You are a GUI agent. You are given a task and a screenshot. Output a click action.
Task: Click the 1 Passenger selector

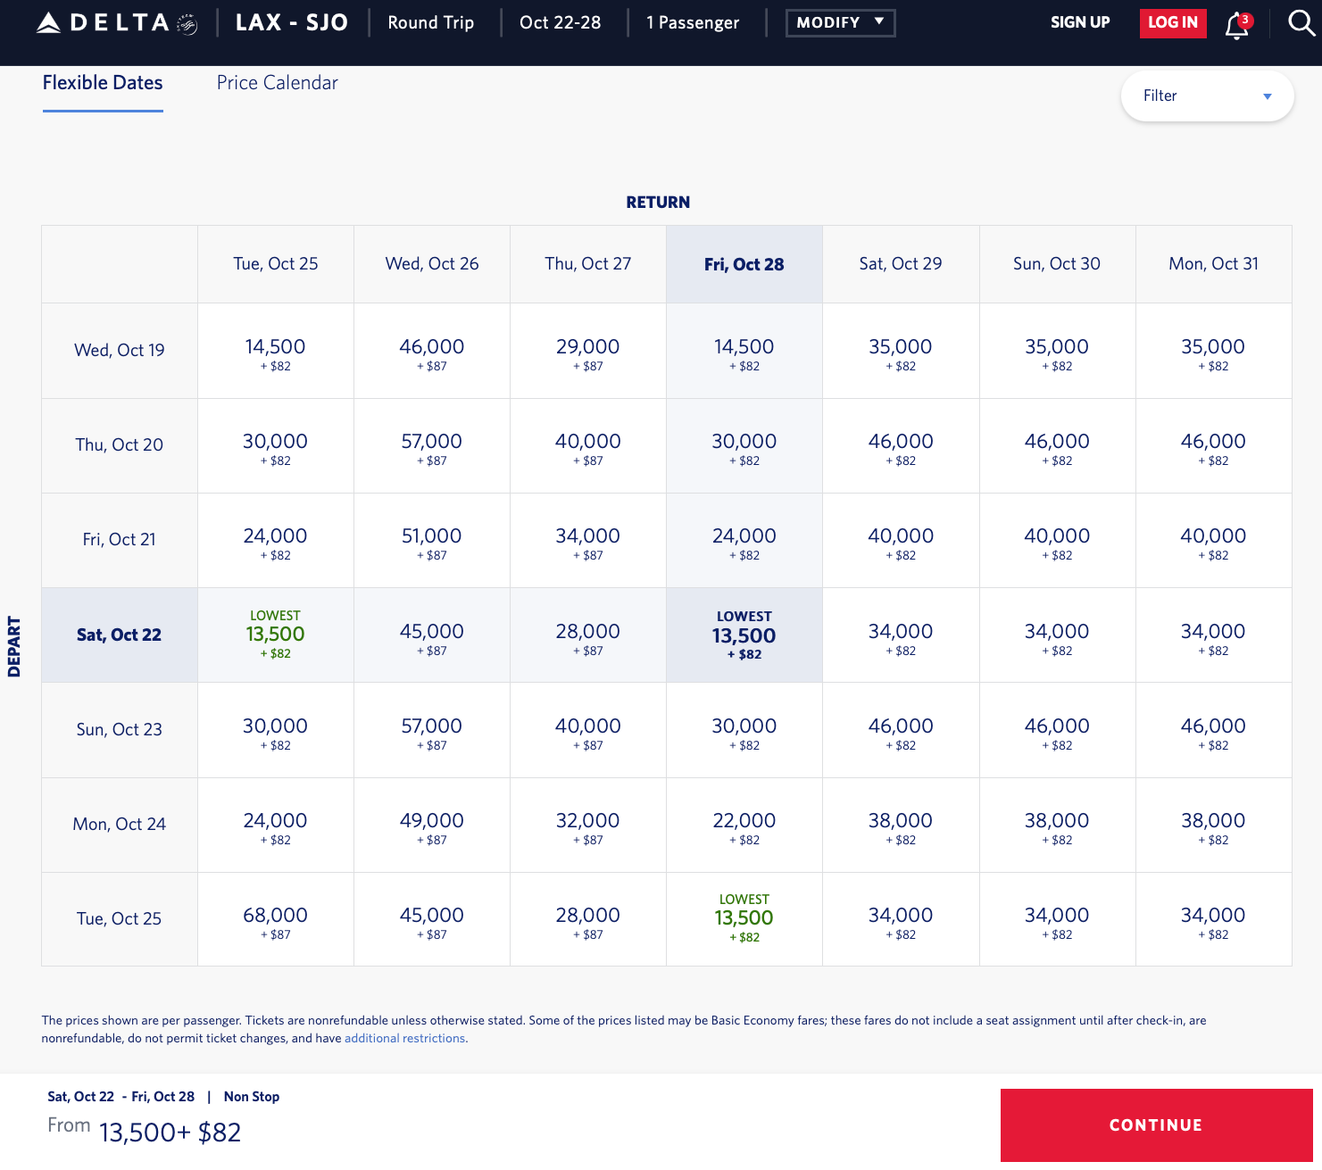point(693,22)
